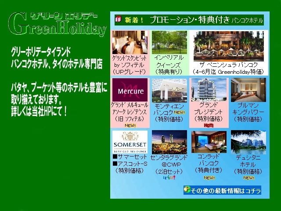Click バンコクホテル、タイのホテル専門店 text

[57, 64]
